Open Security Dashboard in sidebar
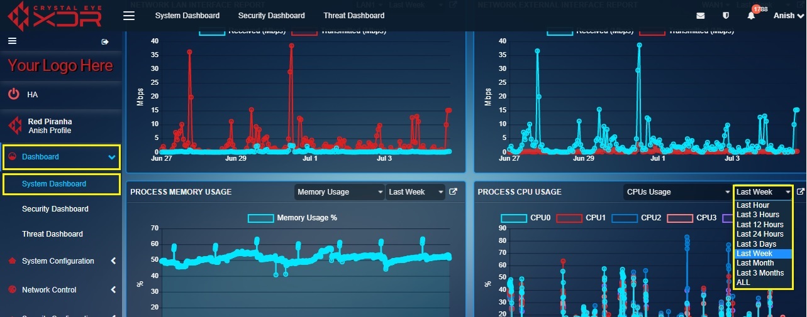This screenshot has height=317, width=807. pyautogui.click(x=55, y=209)
